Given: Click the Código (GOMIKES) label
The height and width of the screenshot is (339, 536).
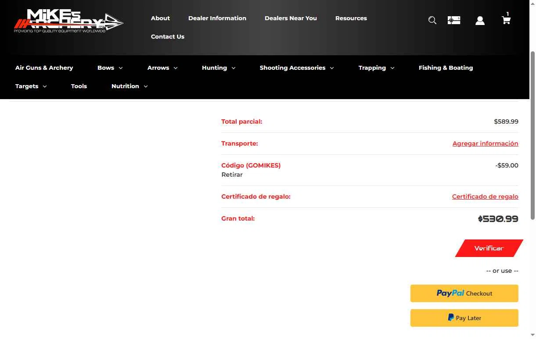Looking at the screenshot, I should tap(251, 165).
